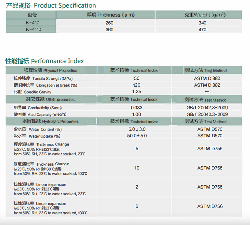The width and height of the screenshot is (250, 225).
Task: Click the Water Content value 5.0±3.0
Action: click(x=137, y=129)
